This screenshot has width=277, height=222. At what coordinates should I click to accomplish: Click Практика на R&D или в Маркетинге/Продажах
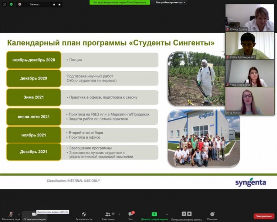tap(109, 115)
